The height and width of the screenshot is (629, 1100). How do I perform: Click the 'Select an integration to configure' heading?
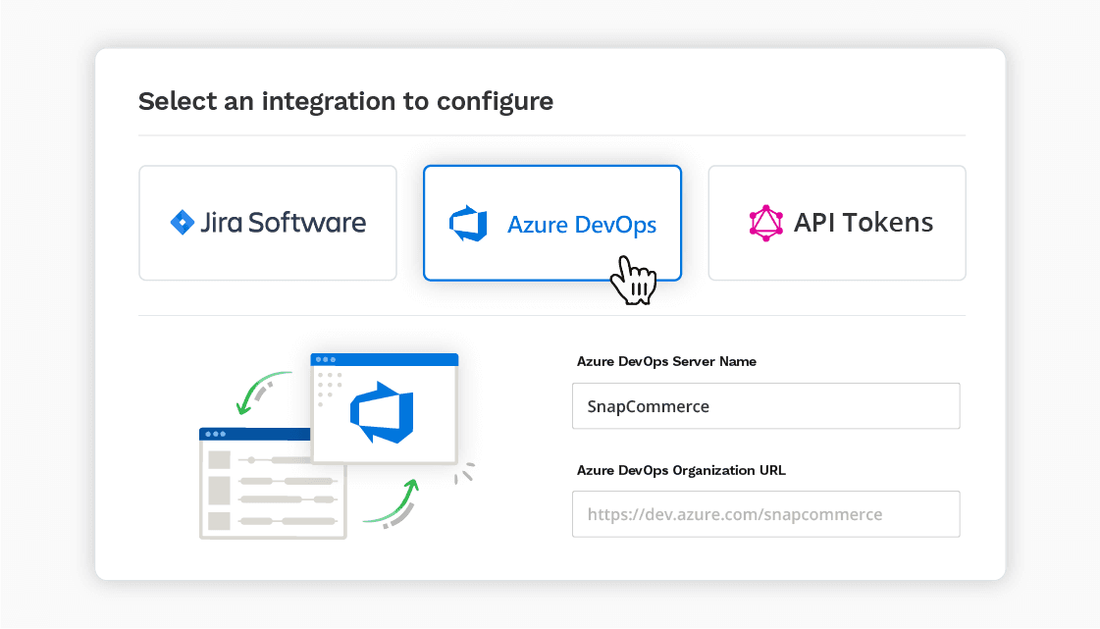tap(345, 101)
